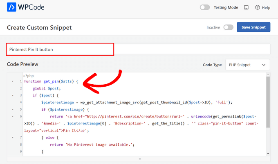The image size is (278, 164).
Task: Click line number 4 in gutter
Action: click(x=20, y=103)
